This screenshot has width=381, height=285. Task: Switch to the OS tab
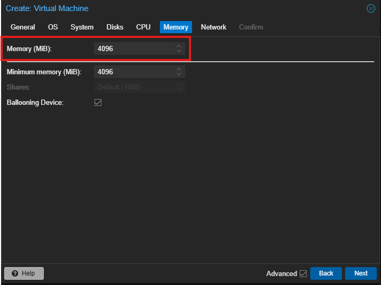pos(53,27)
